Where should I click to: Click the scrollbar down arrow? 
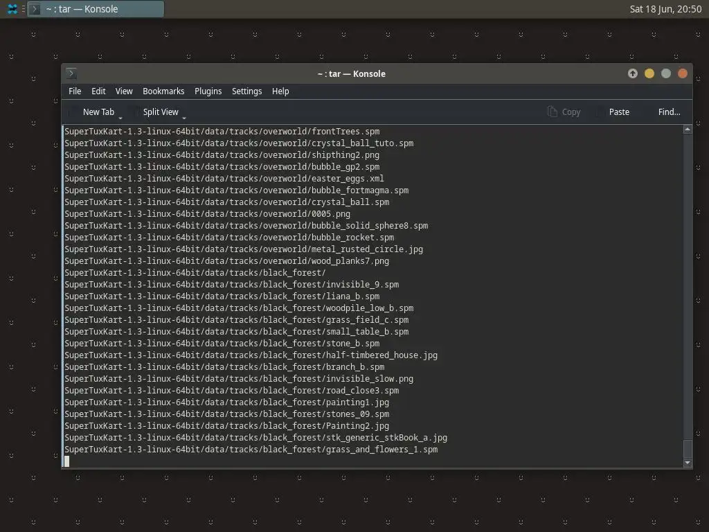pyautogui.click(x=688, y=462)
